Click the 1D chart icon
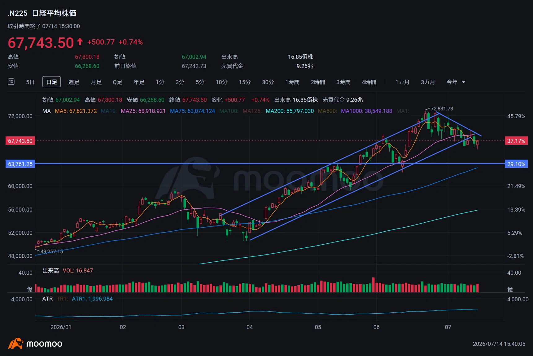This screenshot has height=356, width=533. tap(11, 82)
